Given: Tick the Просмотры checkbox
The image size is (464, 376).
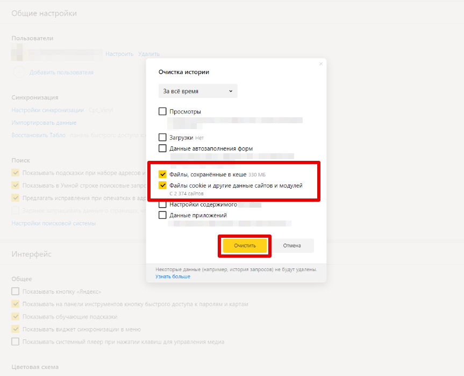Looking at the screenshot, I should (162, 111).
